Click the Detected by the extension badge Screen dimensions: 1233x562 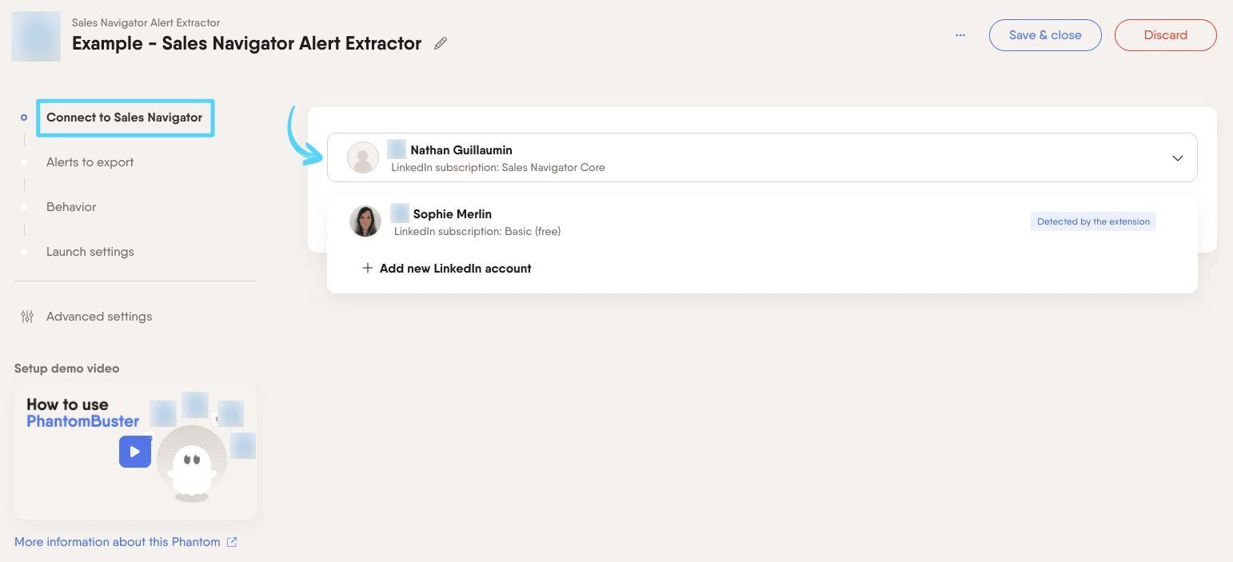pyautogui.click(x=1093, y=221)
